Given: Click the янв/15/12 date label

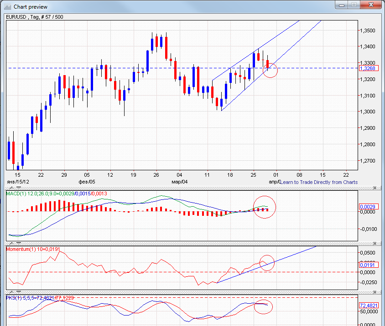Looking at the screenshot, I should pyautogui.click(x=18, y=182).
